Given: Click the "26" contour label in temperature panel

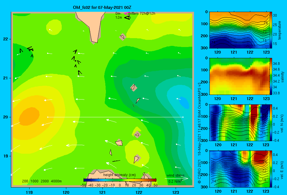Looking at the screenshot, I should tap(266, 23).
